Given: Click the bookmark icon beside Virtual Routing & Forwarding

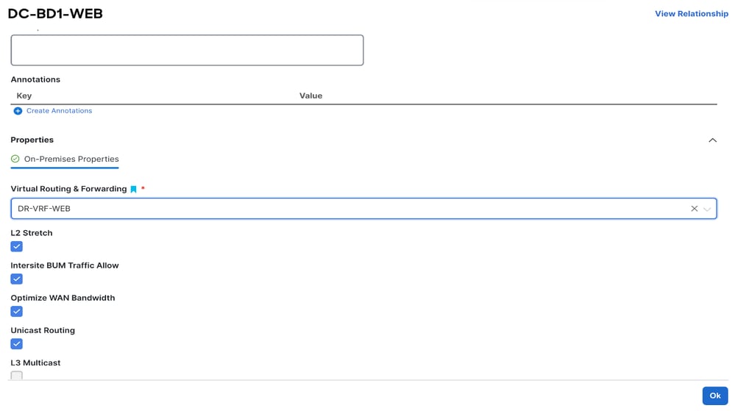Looking at the screenshot, I should coord(134,190).
